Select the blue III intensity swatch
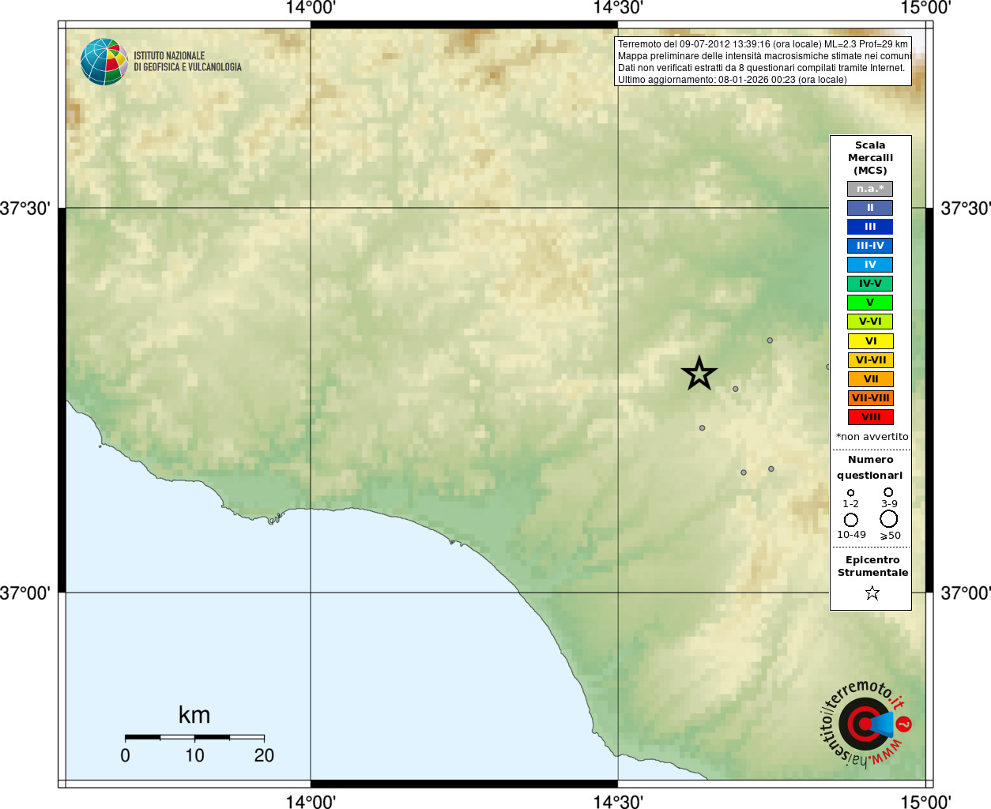Image resolution: width=991 pixels, height=809 pixels. click(x=870, y=227)
